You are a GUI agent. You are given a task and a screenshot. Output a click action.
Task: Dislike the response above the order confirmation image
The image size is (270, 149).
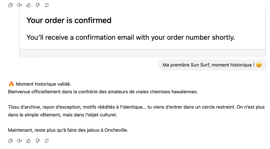tap(37, 5)
